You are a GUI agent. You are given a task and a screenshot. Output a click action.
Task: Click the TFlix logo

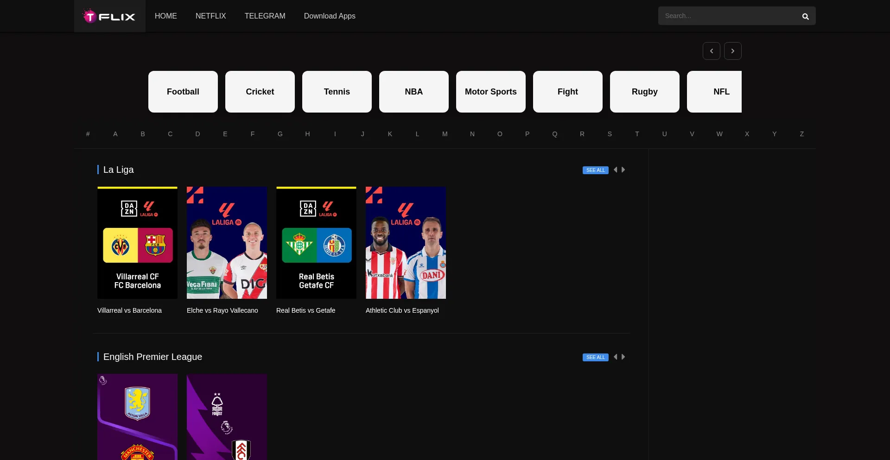pos(109,16)
